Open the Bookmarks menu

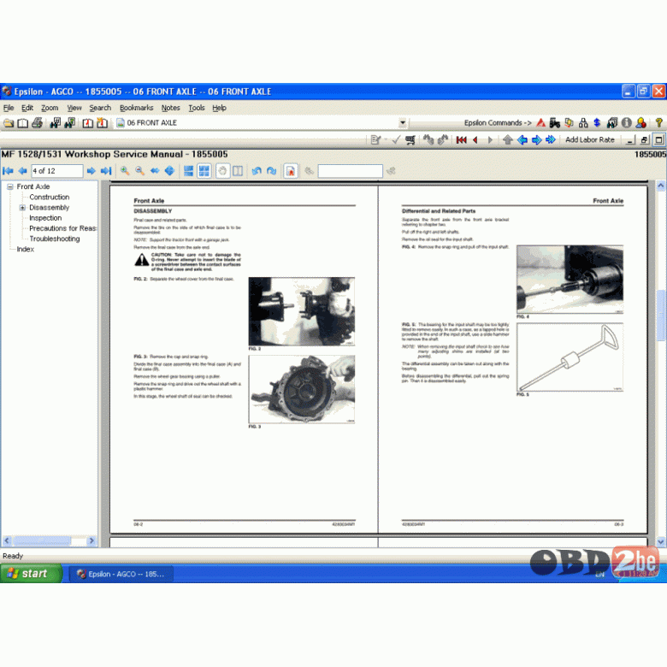(x=136, y=108)
